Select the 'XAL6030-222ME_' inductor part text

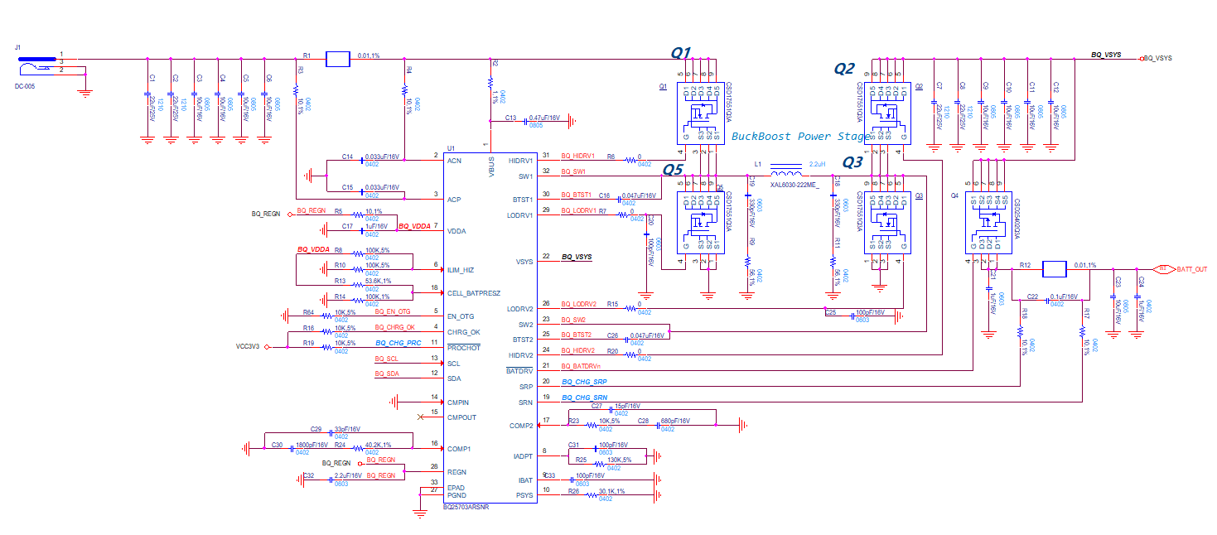click(794, 187)
